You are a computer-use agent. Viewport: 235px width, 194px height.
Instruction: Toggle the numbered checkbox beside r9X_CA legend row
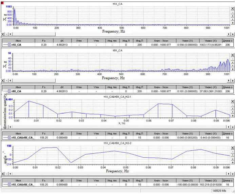point(9,91)
